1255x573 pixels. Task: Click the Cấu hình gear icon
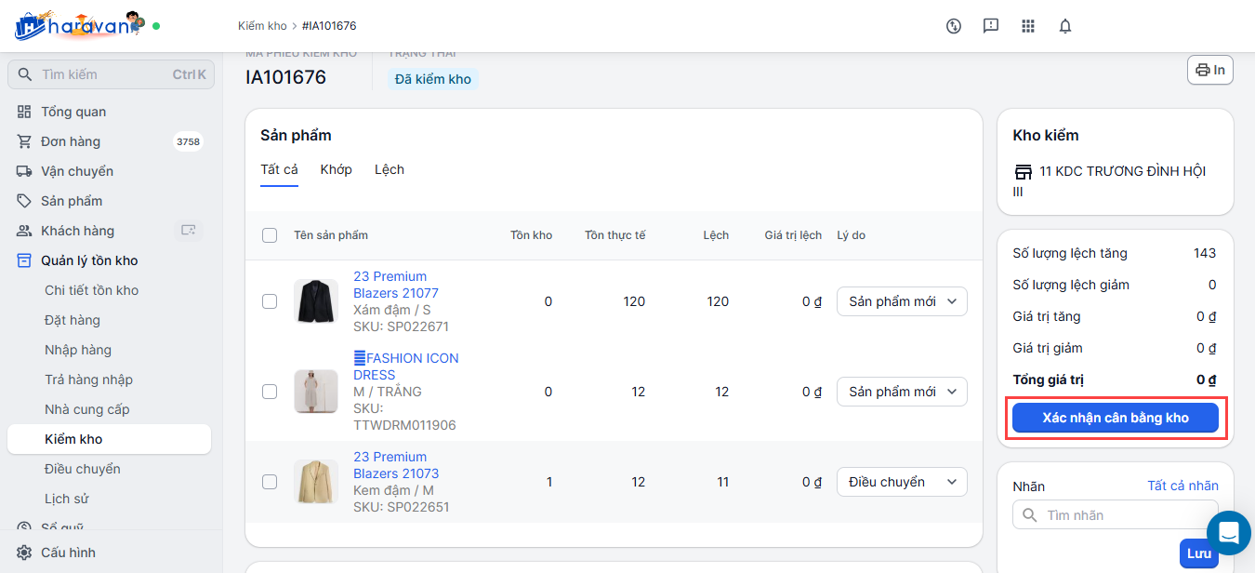[24, 553]
